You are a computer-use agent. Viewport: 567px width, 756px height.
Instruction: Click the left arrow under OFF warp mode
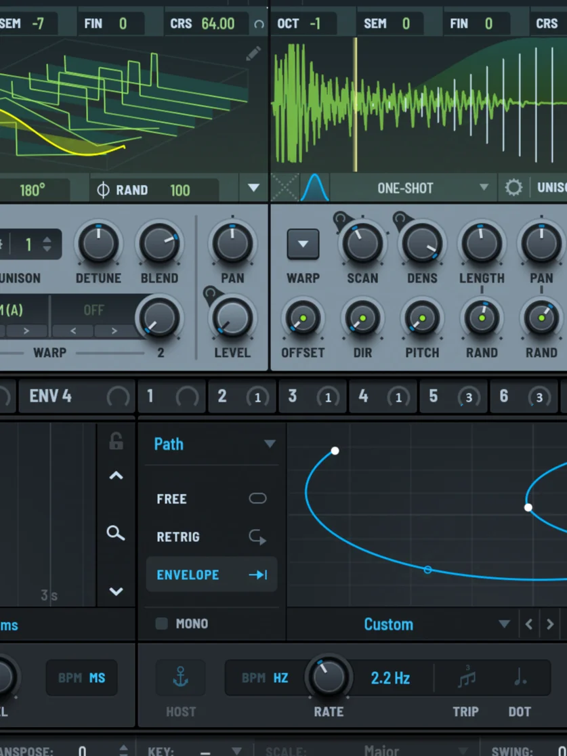[x=73, y=331]
